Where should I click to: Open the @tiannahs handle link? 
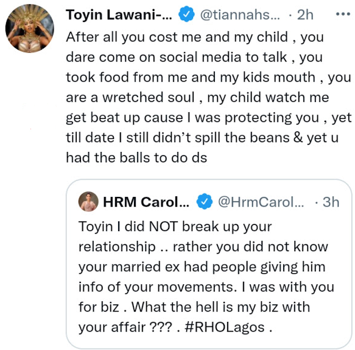tap(240, 15)
